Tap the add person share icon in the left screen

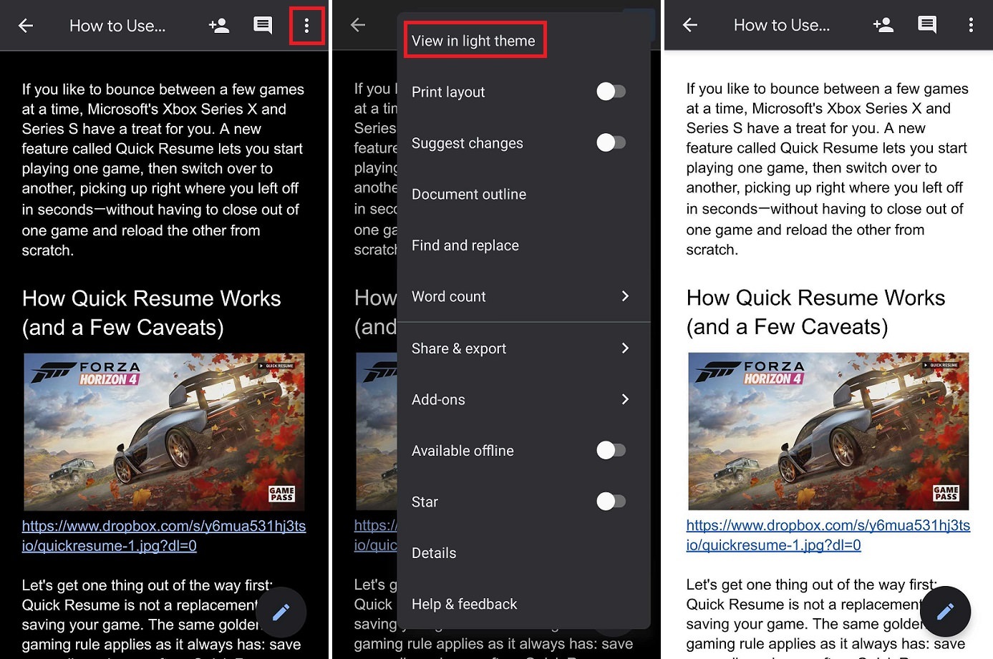tap(219, 26)
